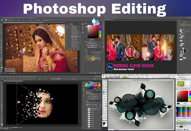Click the lock icon on bridal Background layer

pyautogui.click(x=99, y=60)
